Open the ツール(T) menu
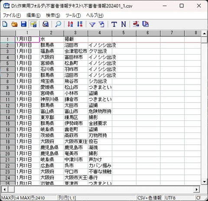Viewport: 208px width, 201px height. pos(73,15)
